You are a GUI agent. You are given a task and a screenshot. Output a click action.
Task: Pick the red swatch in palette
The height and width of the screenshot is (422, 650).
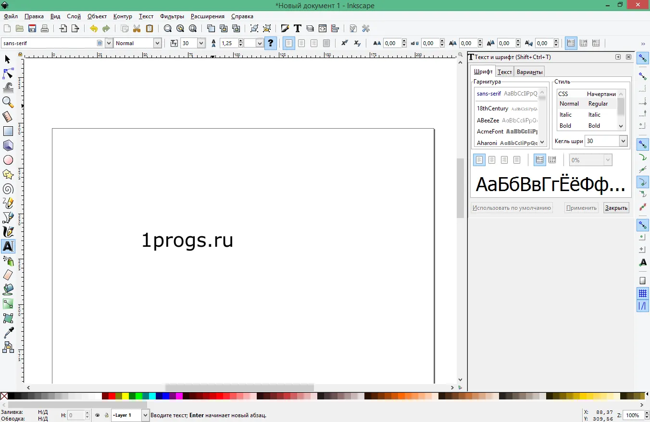pyautogui.click(x=112, y=396)
